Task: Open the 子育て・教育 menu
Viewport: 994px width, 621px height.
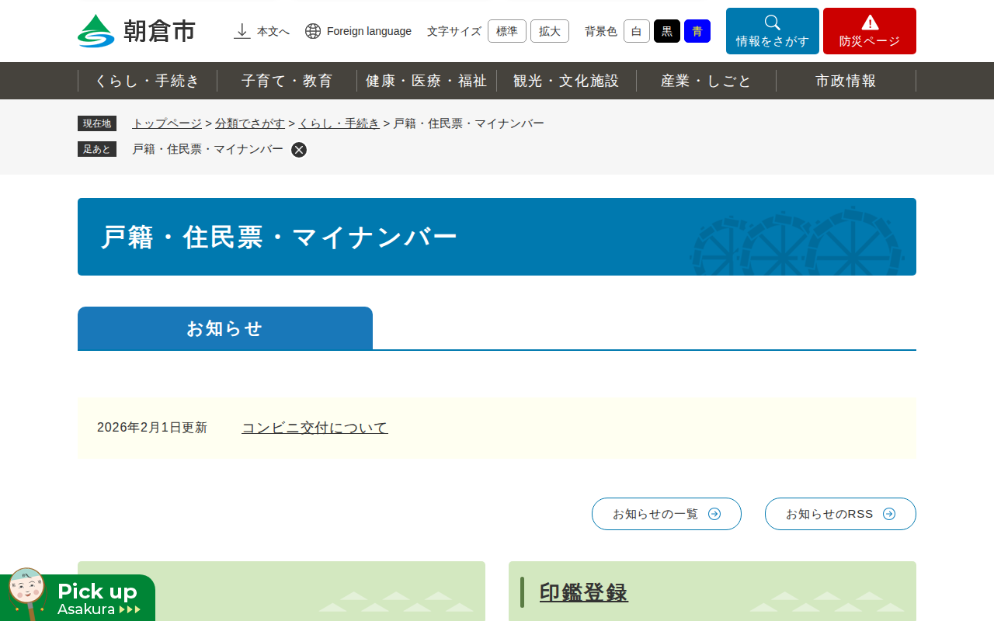Action: point(287,81)
